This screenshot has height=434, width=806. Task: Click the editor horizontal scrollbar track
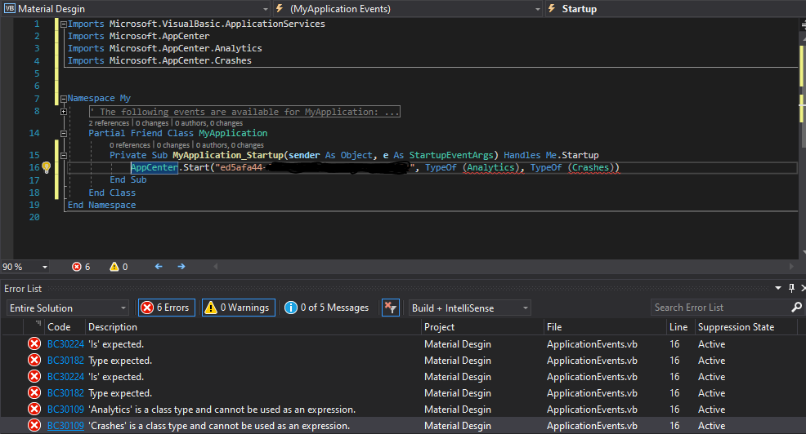[x=504, y=266]
